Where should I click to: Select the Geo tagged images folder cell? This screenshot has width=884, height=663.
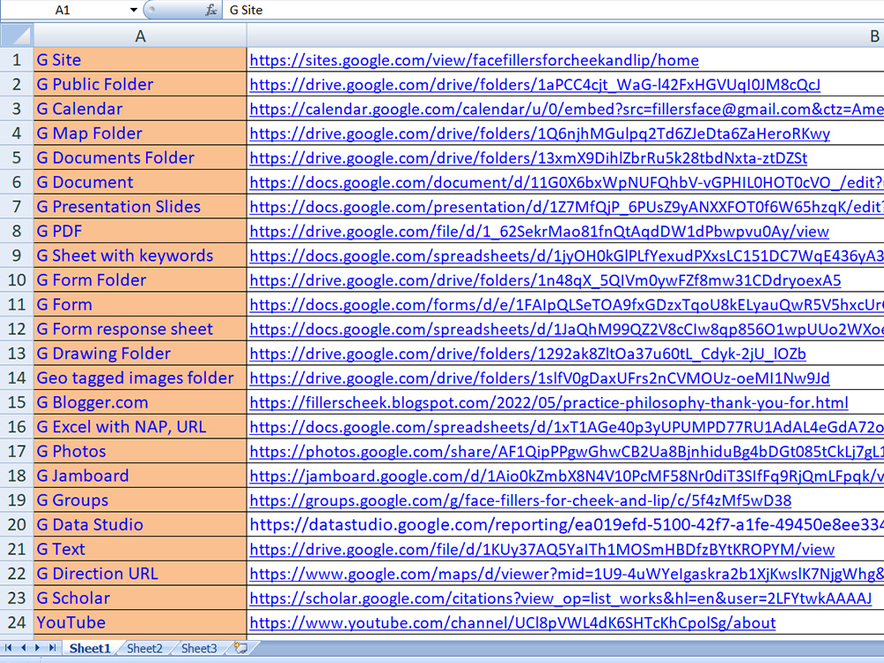(x=141, y=377)
